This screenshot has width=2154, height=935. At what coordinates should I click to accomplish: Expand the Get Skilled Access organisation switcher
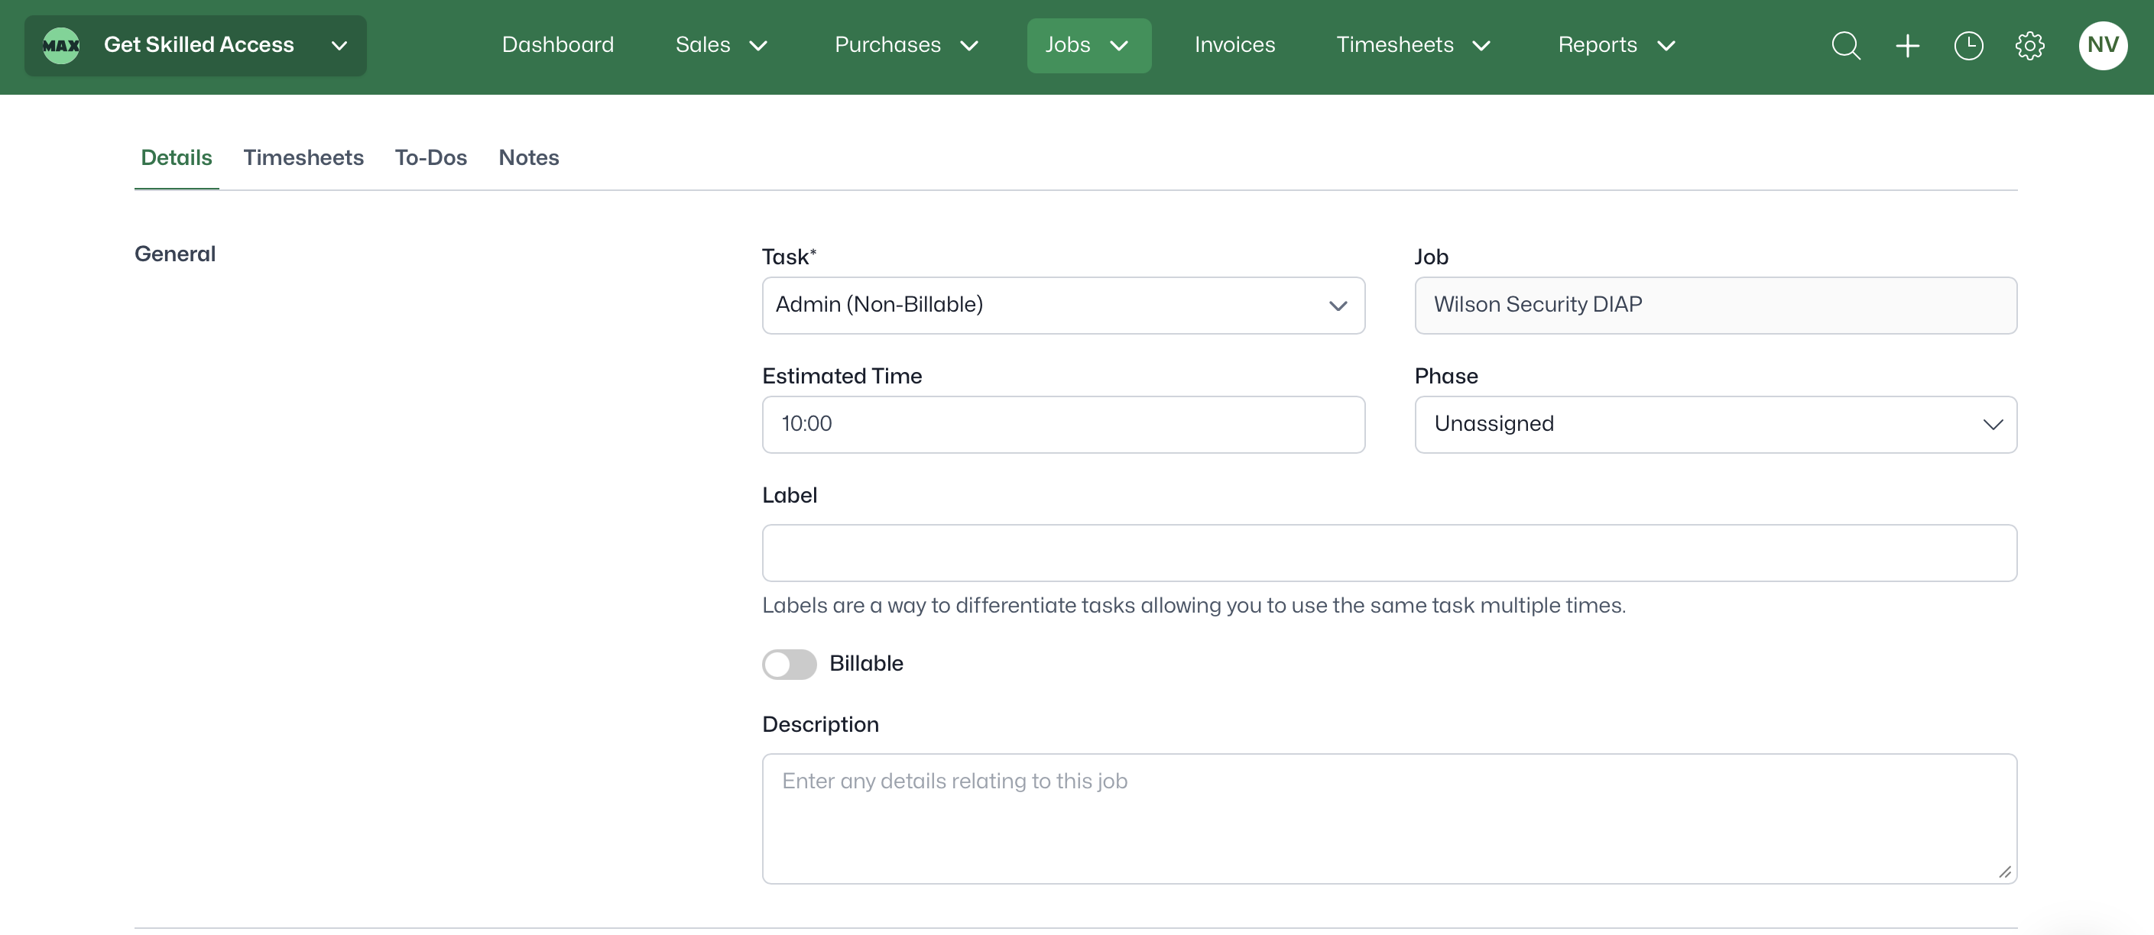pos(195,45)
